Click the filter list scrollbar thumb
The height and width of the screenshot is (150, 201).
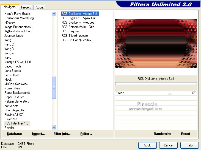54,87
